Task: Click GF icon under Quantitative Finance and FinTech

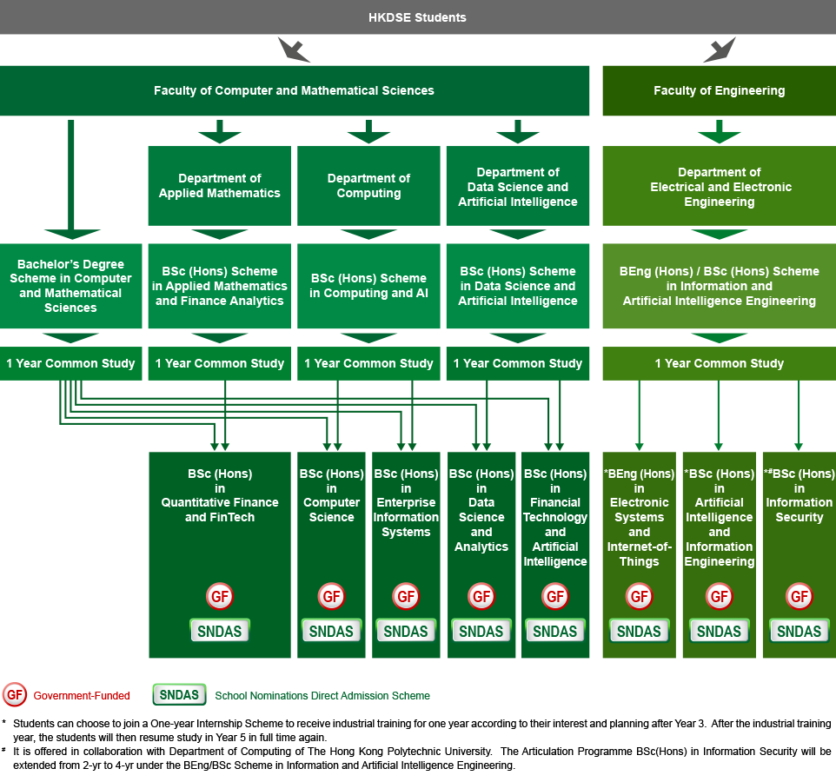Action: click(220, 596)
